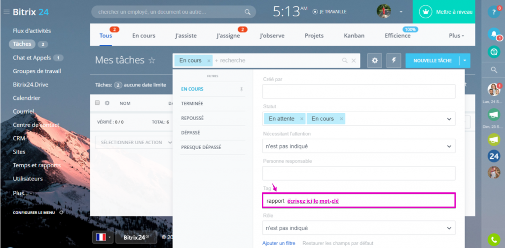Expand Plus... in the left menu
The width and height of the screenshot is (505, 248).
[22, 194]
